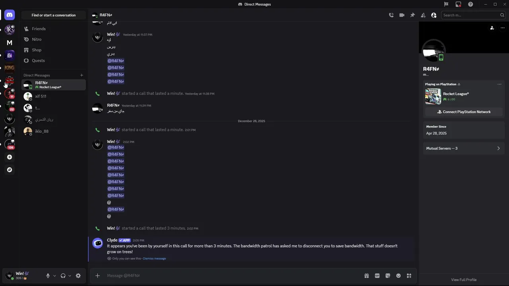Open the emoji picker

tap(398, 276)
